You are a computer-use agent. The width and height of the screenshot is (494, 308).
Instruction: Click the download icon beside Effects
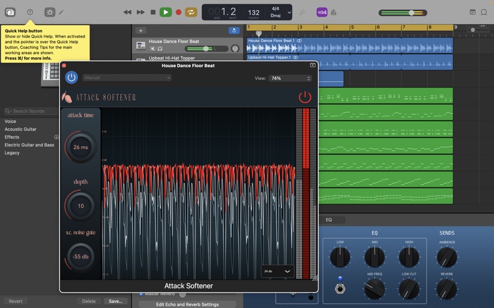click(56, 137)
